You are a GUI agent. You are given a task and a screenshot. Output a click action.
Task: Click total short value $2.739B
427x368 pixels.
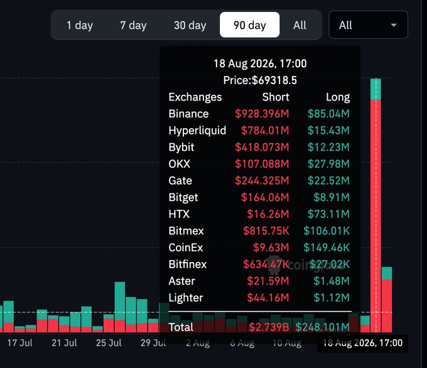(269, 327)
